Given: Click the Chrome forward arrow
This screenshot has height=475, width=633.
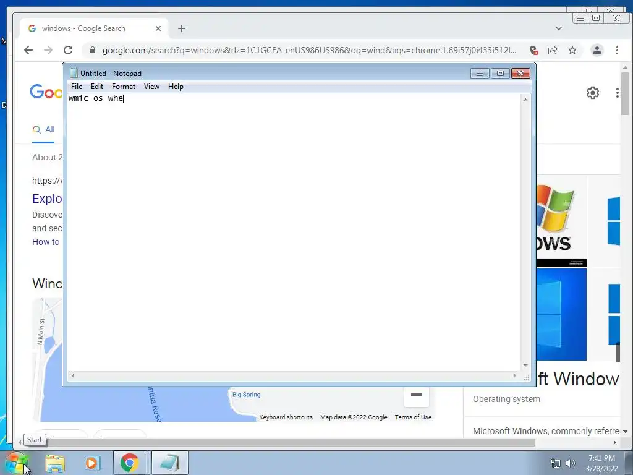Looking at the screenshot, I should [x=48, y=50].
